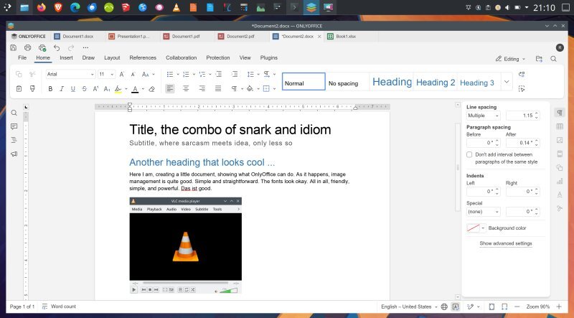This screenshot has height=318, width=574.
Task: Undo the last action
Action: 57,47
